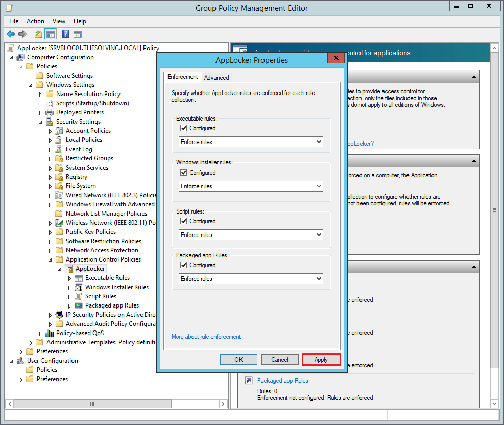Switch to the Advanced tab
Image resolution: width=504 pixels, height=425 pixels.
[x=217, y=78]
